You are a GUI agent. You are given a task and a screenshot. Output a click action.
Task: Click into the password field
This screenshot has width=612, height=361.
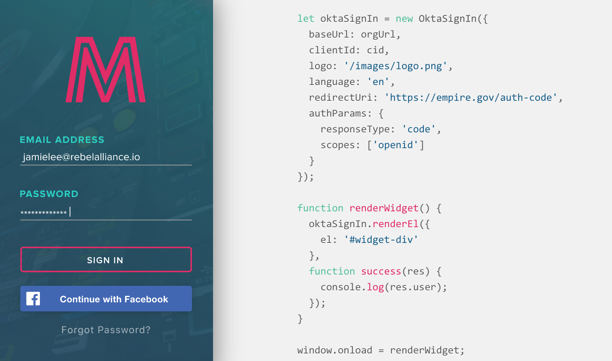tap(106, 212)
